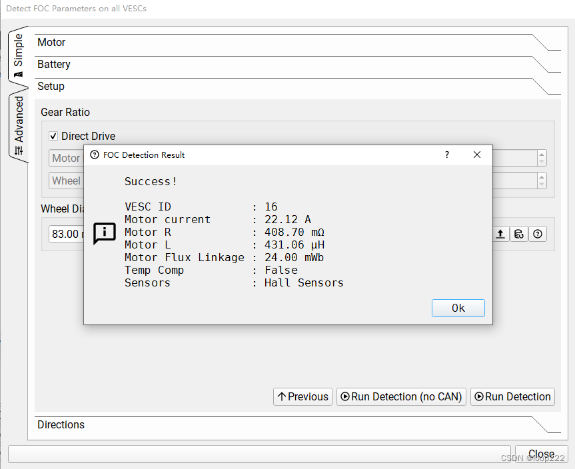Click the Motor pulley input field
The image size is (575, 469).
pyautogui.click(x=67, y=158)
